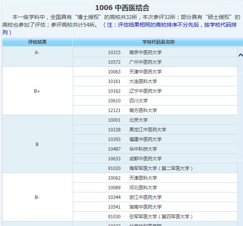This screenshot has width=243, height=226.
Task: Click the row 12121 南方医科大学
Action: pos(155,110)
